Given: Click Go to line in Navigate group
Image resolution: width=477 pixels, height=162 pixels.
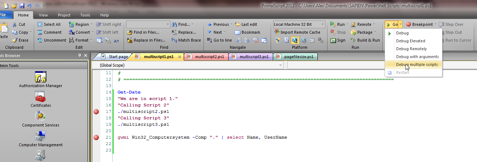Looking at the screenshot, I should pos(220,40).
